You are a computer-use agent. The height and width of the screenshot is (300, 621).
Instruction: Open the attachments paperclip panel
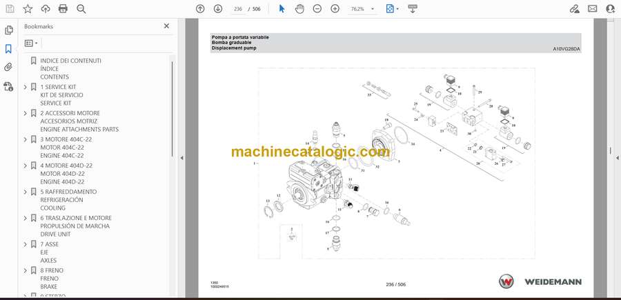(8, 68)
